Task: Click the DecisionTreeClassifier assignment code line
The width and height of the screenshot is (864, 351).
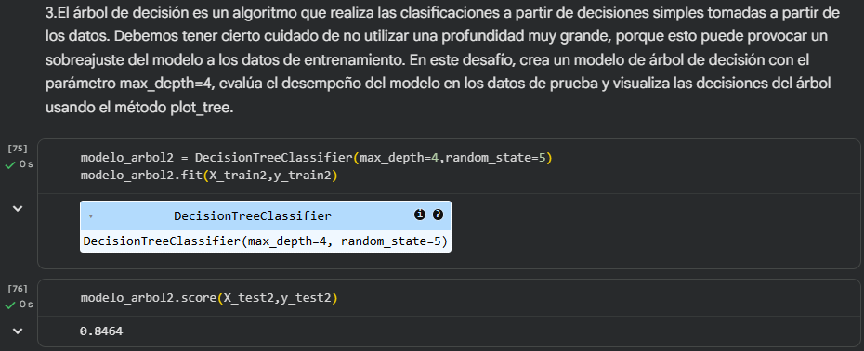Action: click(x=316, y=158)
